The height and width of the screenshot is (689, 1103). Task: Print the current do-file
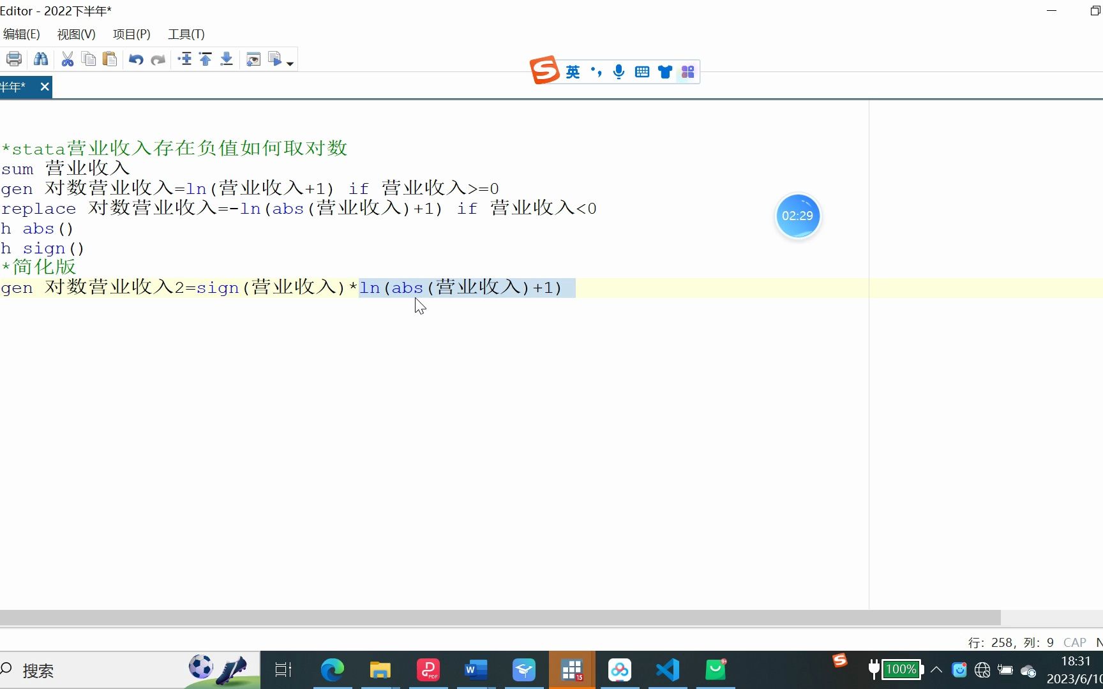tap(13, 59)
